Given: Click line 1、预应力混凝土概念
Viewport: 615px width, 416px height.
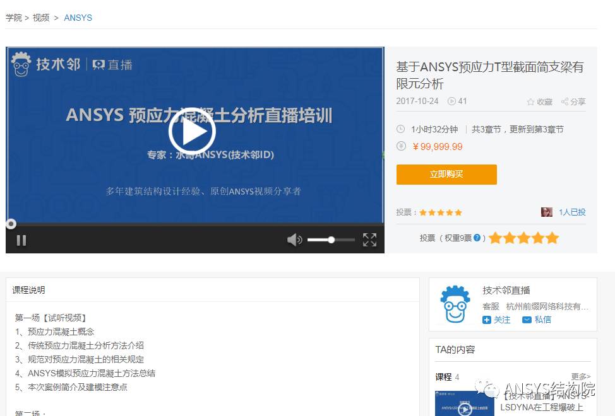Looking at the screenshot, I should point(54,332).
